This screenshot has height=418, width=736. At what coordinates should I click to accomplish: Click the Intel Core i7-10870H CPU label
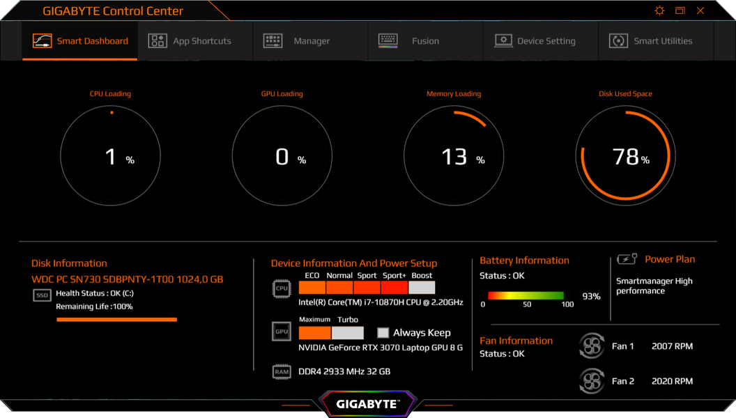[381, 302]
